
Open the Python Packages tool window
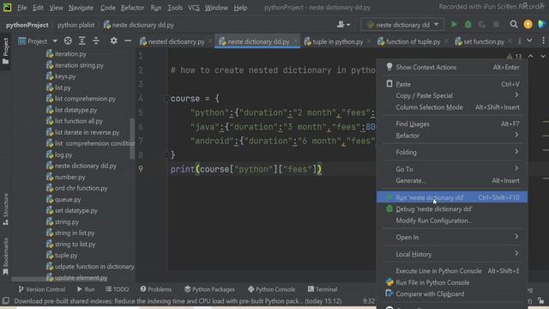point(209,289)
